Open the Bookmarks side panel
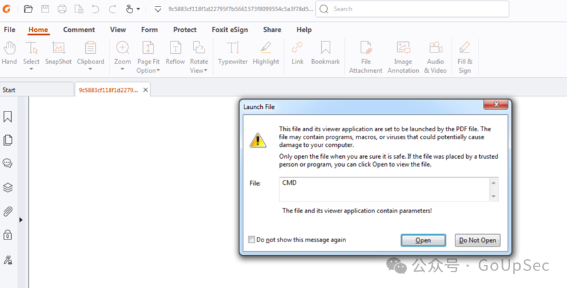This screenshot has height=288, width=567. pyautogui.click(x=8, y=117)
